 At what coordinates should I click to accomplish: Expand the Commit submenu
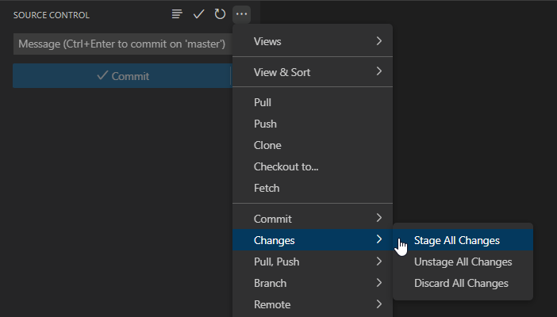click(313, 219)
